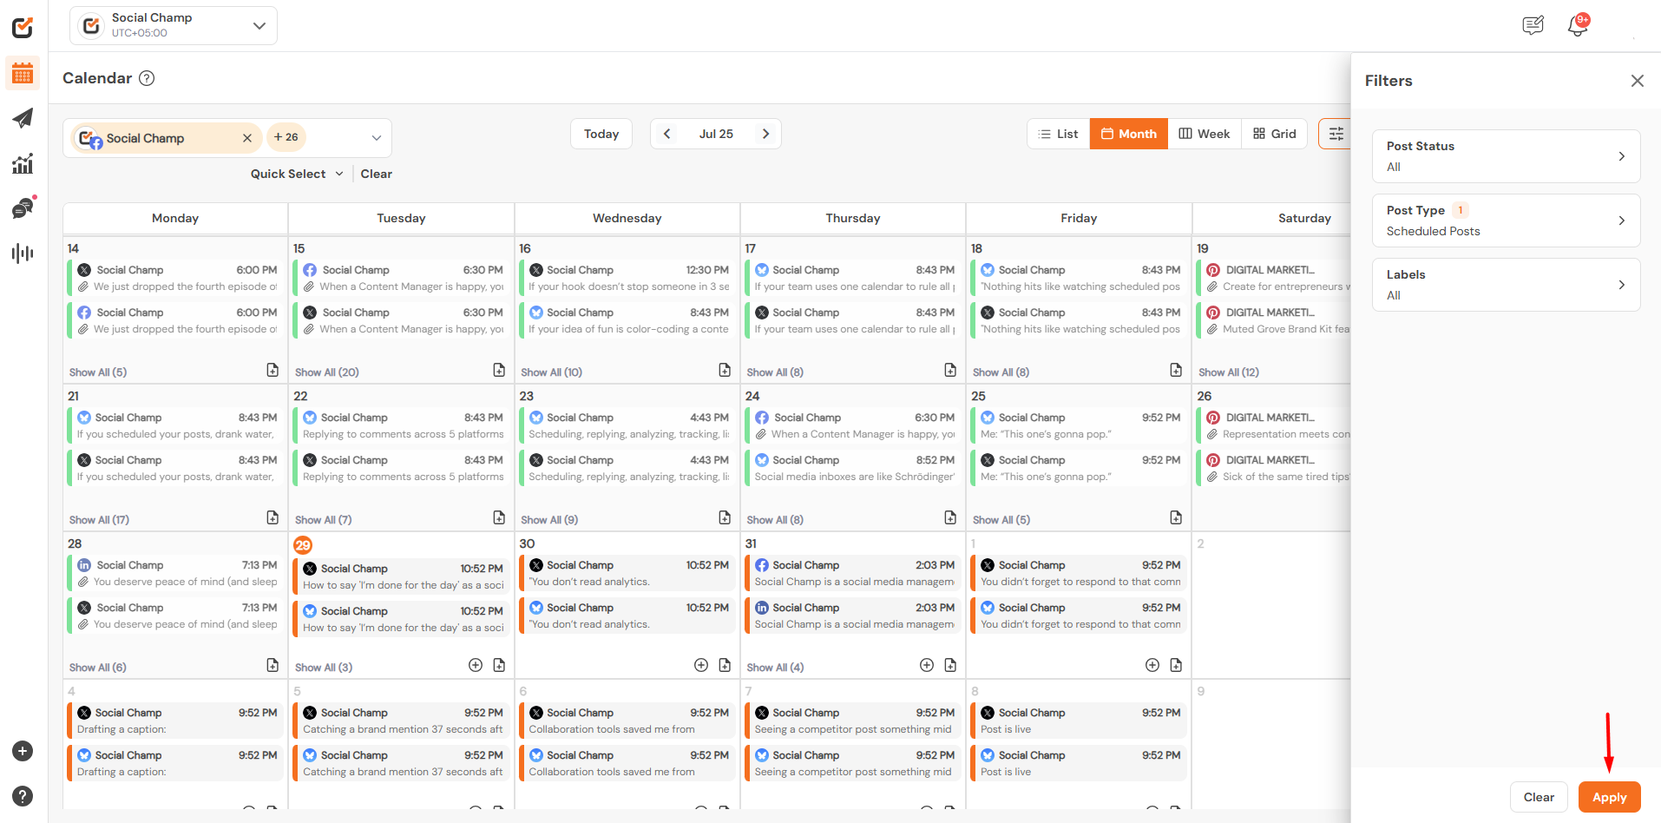Open the Calendar icon in the sidebar
The width and height of the screenshot is (1661, 823).
tap(23, 74)
